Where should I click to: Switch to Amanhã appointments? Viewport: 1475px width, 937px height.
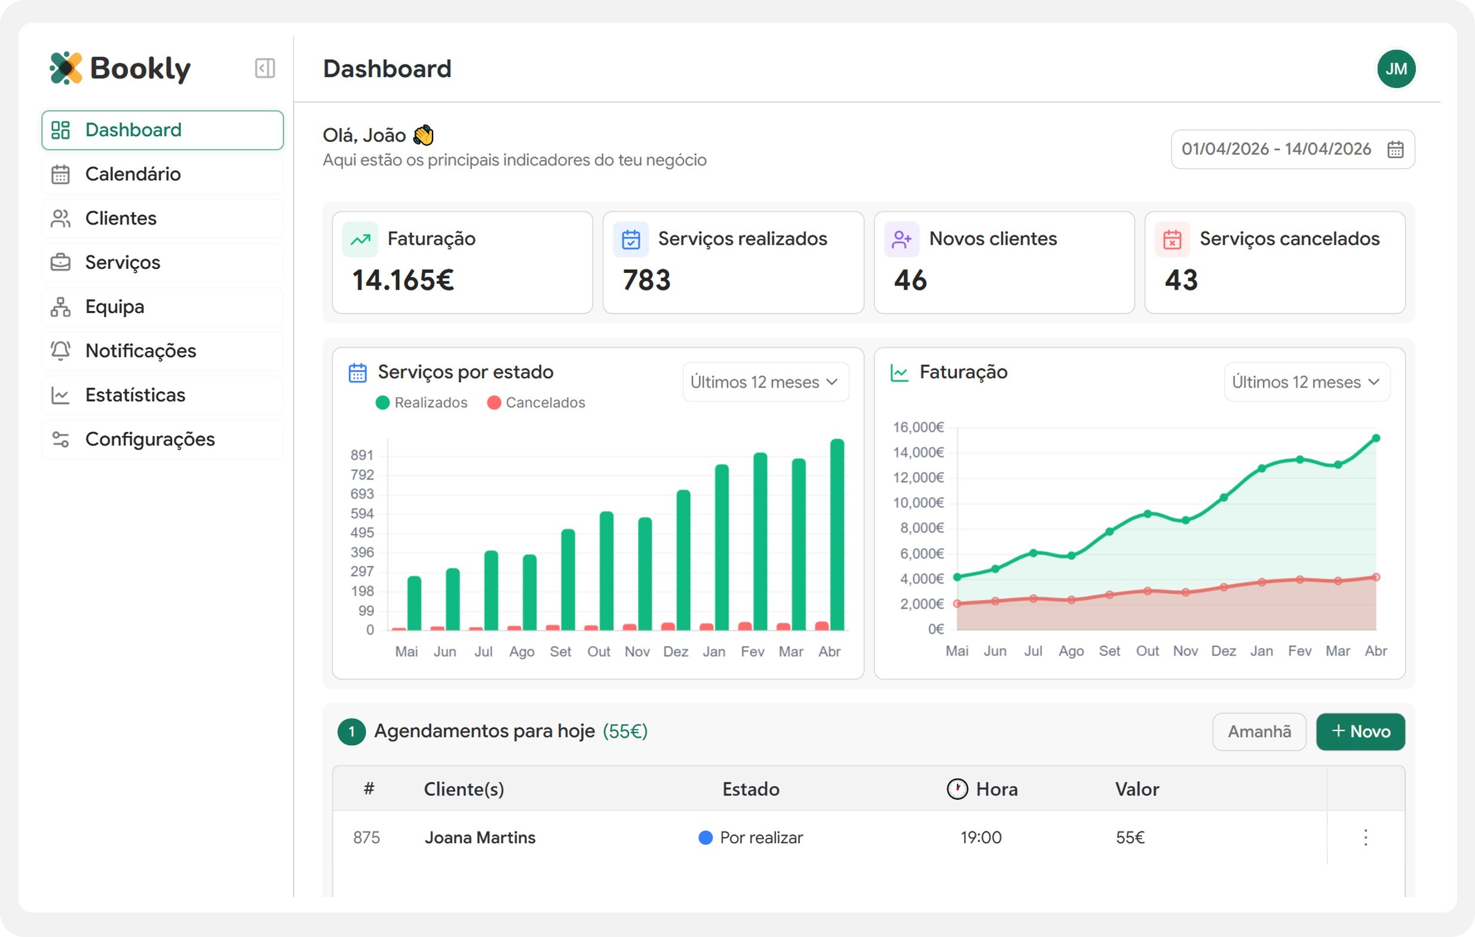[1259, 731]
